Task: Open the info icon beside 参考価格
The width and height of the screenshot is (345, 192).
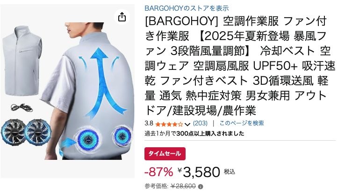Action: coord(201,186)
